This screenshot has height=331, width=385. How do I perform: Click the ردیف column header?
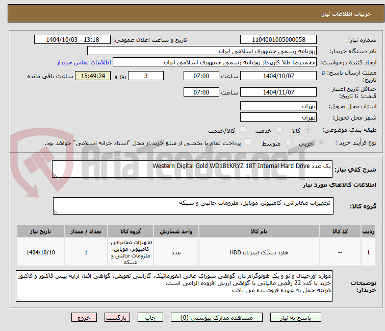point(368,231)
